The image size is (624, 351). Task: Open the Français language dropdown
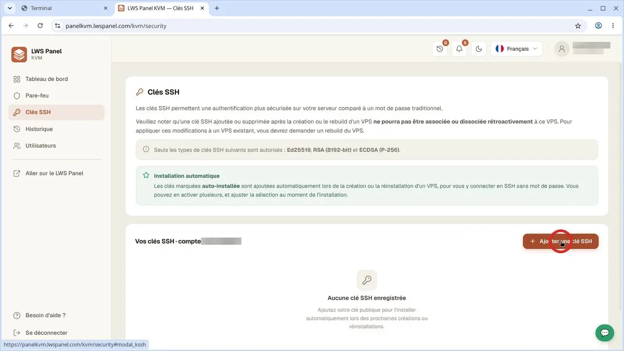pyautogui.click(x=516, y=49)
